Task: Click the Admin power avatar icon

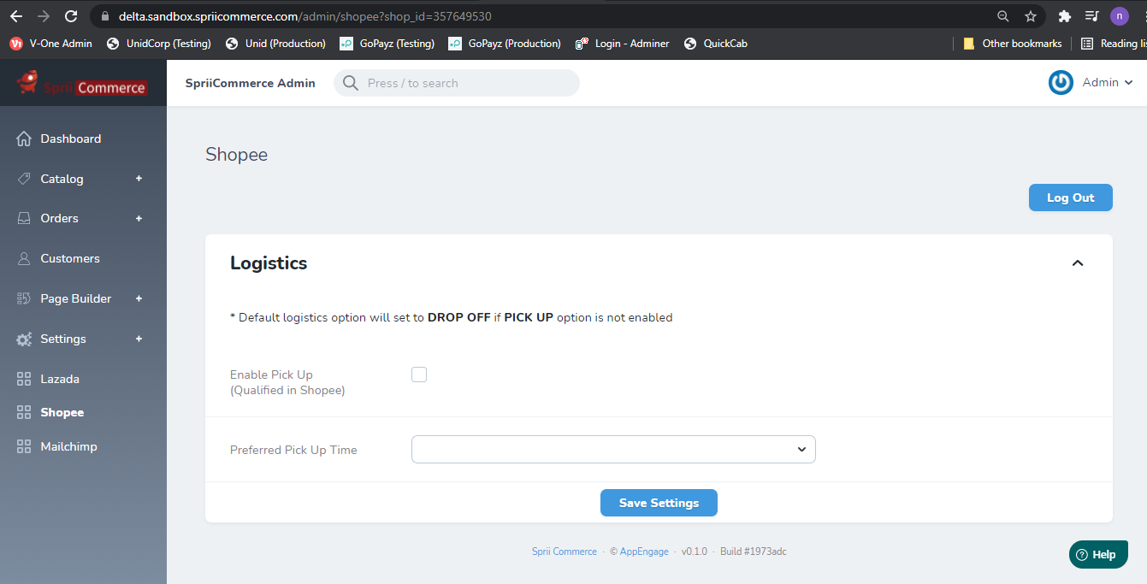Action: pos(1061,83)
